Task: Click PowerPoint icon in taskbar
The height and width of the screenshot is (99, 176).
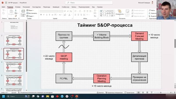Action: (77, 97)
